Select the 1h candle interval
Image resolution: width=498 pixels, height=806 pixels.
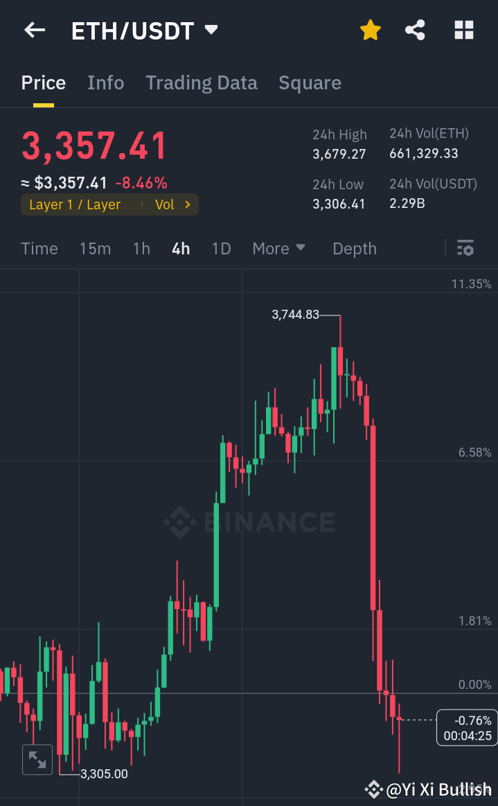tap(141, 248)
